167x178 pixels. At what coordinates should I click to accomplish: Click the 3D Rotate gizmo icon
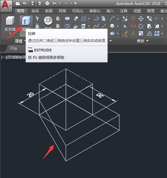click(x=134, y=26)
